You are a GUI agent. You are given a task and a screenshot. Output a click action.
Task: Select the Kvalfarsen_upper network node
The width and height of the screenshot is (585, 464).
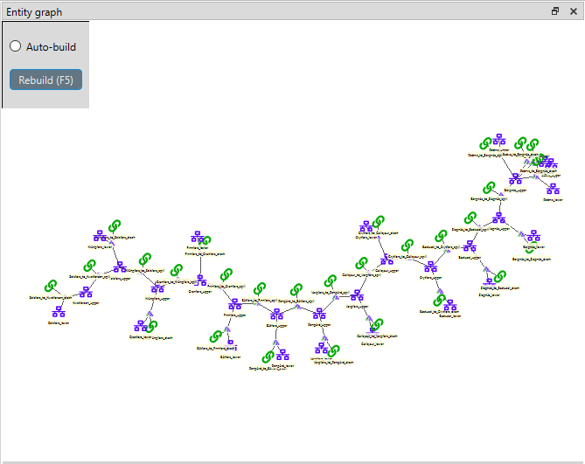point(86,292)
